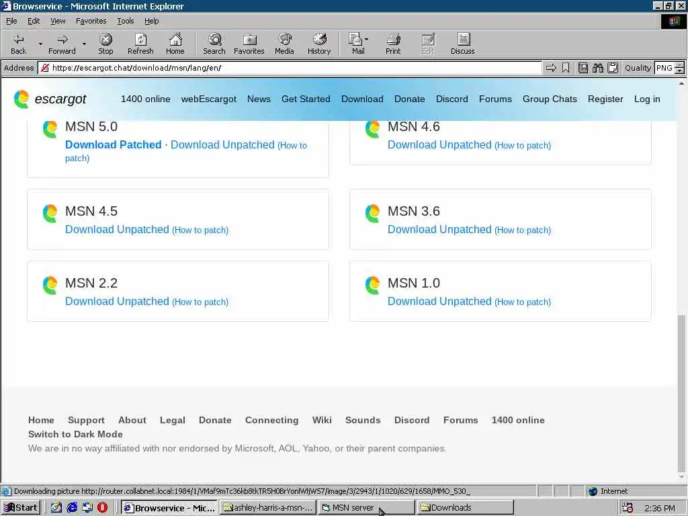Click the MSN 3.6 escargot icon
The image size is (688, 516).
coord(372,214)
